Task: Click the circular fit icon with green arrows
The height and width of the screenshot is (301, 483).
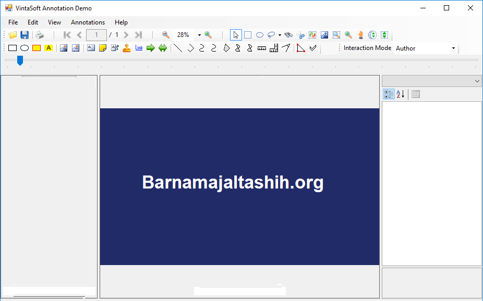Action: (x=372, y=35)
